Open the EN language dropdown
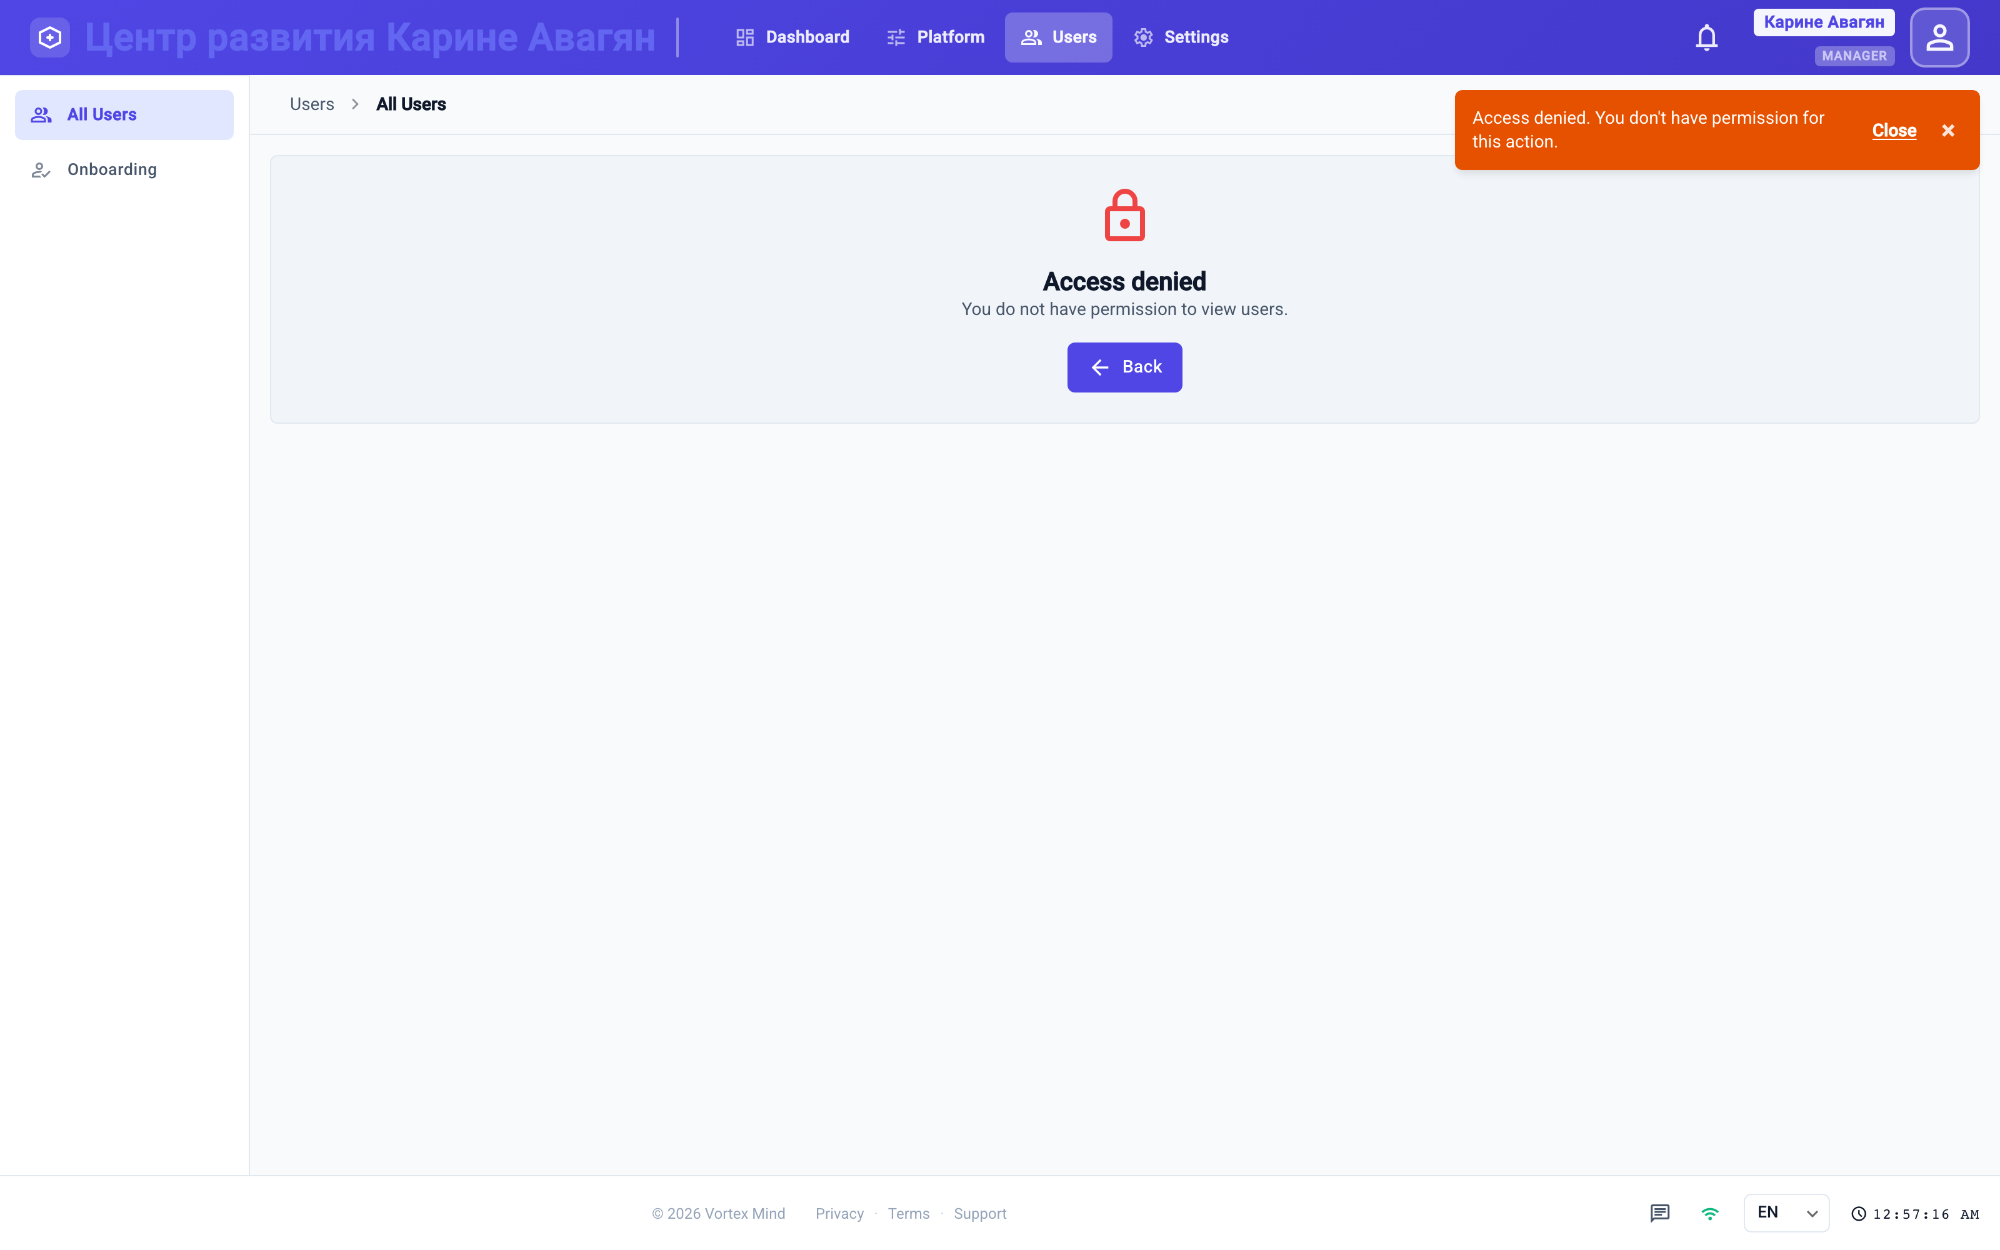 [x=1786, y=1212]
